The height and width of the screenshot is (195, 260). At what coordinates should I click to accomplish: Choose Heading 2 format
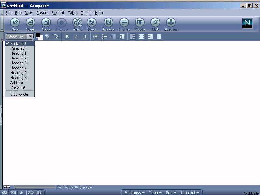click(19, 58)
